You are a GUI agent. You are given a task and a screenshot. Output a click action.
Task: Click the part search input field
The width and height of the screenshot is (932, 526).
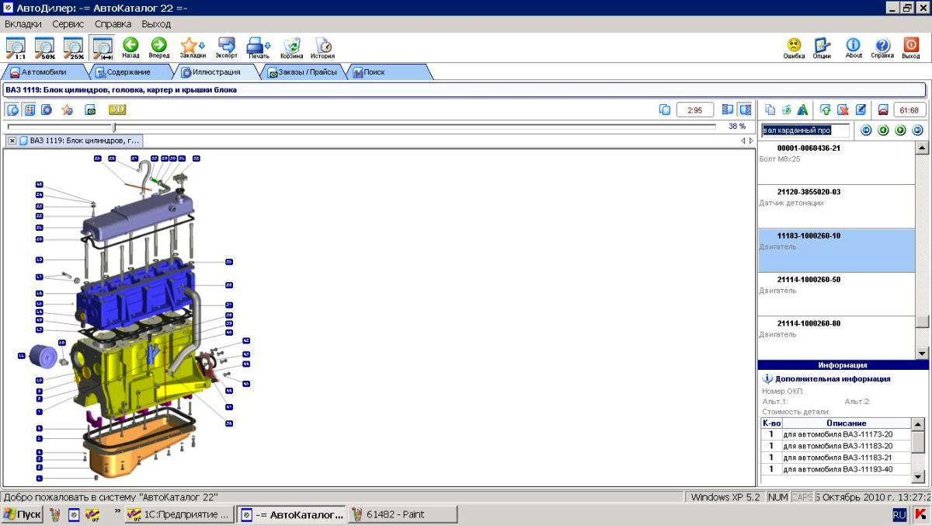(805, 131)
